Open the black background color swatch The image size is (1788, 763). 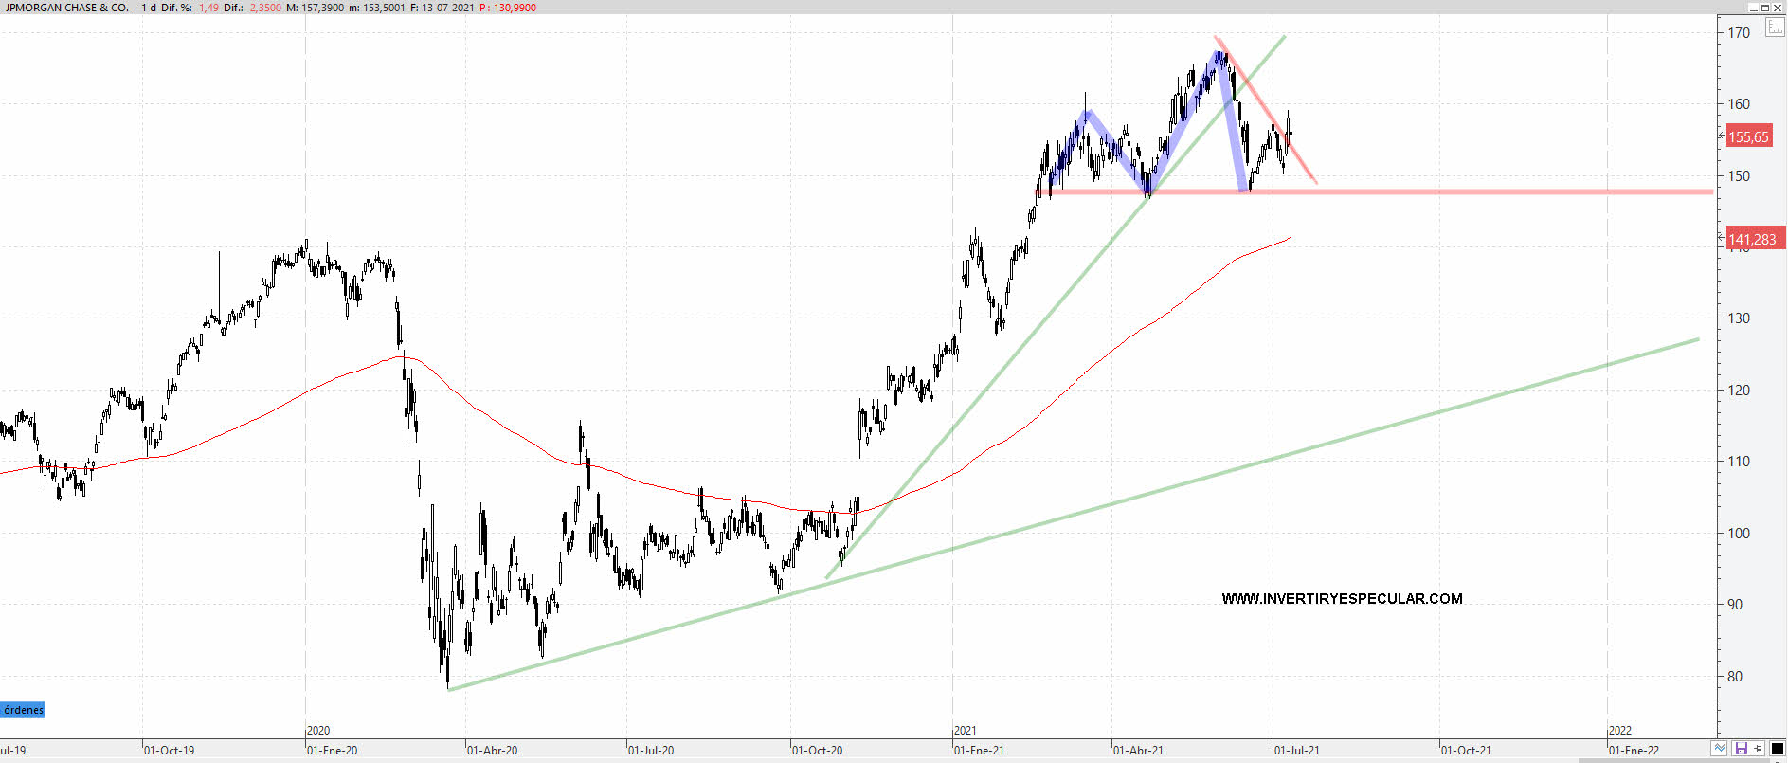tap(1778, 749)
